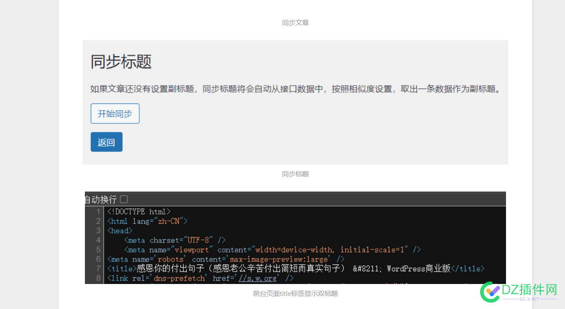Click the html lang="zh-CN" code line
Screen dimensions: 565x309
147,221
